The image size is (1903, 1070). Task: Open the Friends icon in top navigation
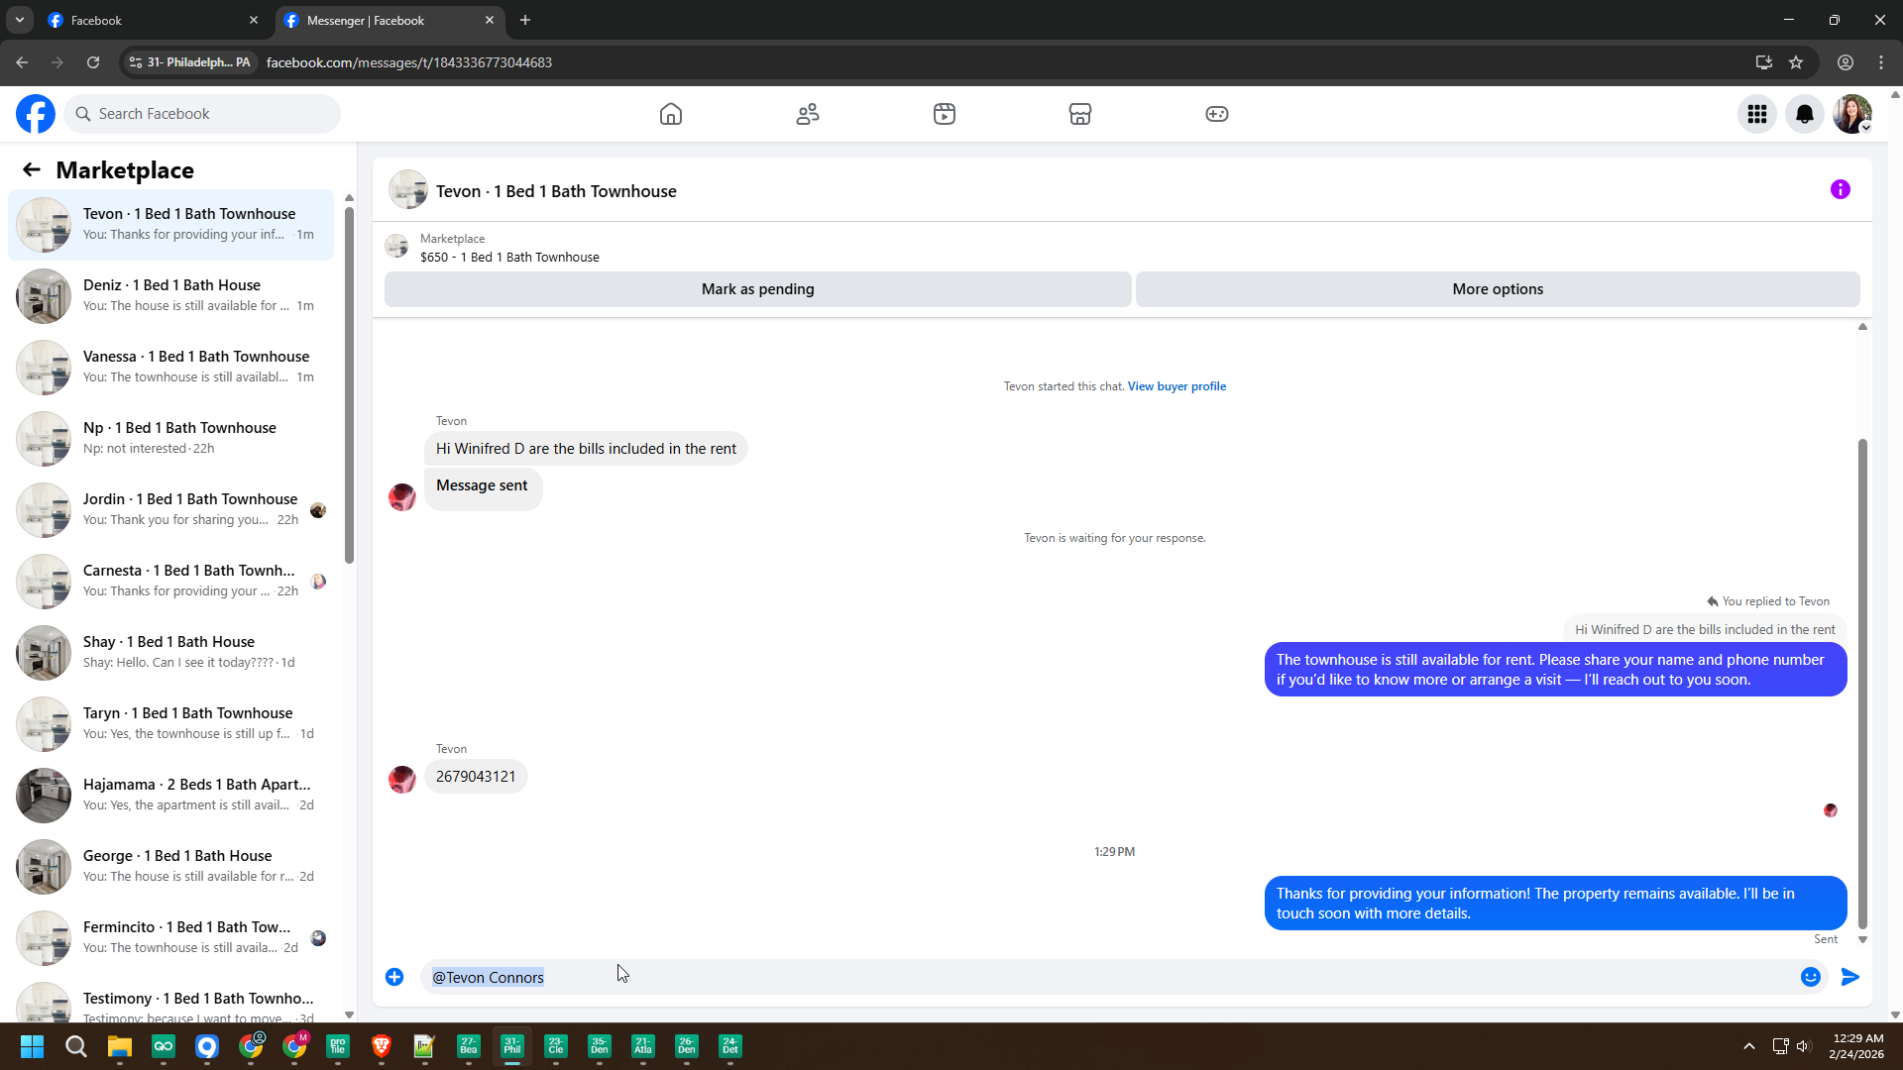pyautogui.click(x=808, y=114)
